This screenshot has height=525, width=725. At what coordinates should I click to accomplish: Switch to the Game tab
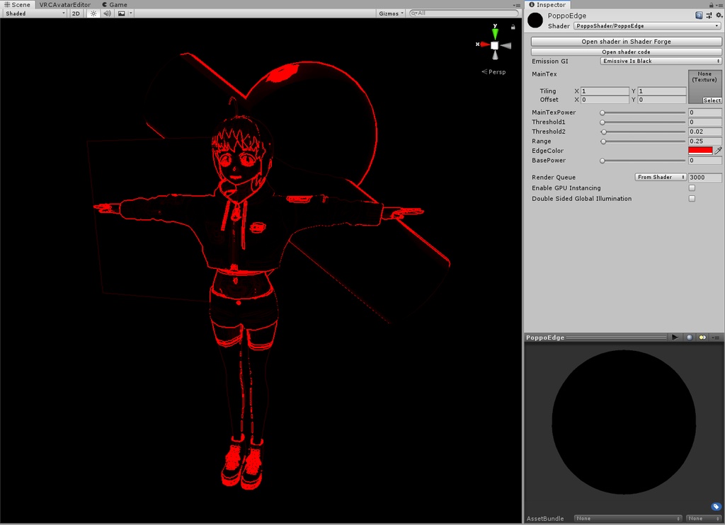coord(115,5)
